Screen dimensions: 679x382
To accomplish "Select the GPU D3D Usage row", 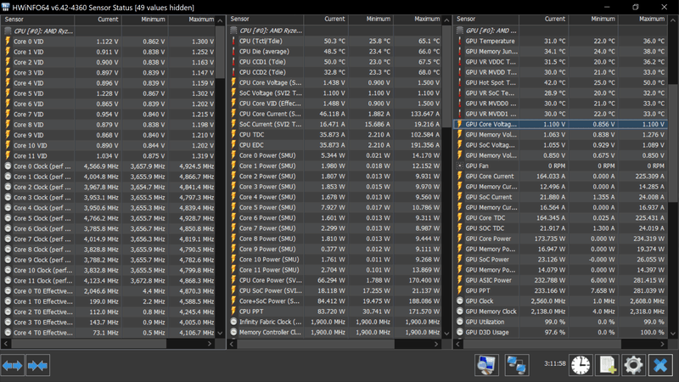I will 560,332.
